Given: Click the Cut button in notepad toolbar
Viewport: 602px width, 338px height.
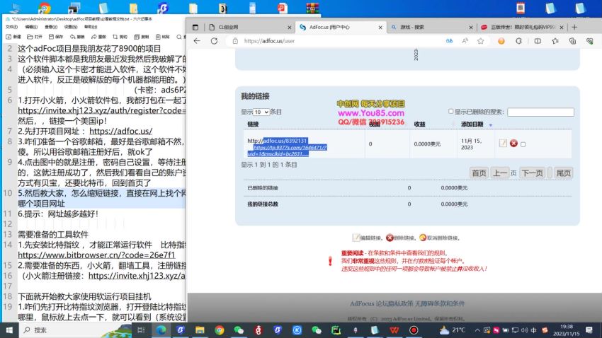Looking at the screenshot, I should pyautogui.click(x=120, y=37).
